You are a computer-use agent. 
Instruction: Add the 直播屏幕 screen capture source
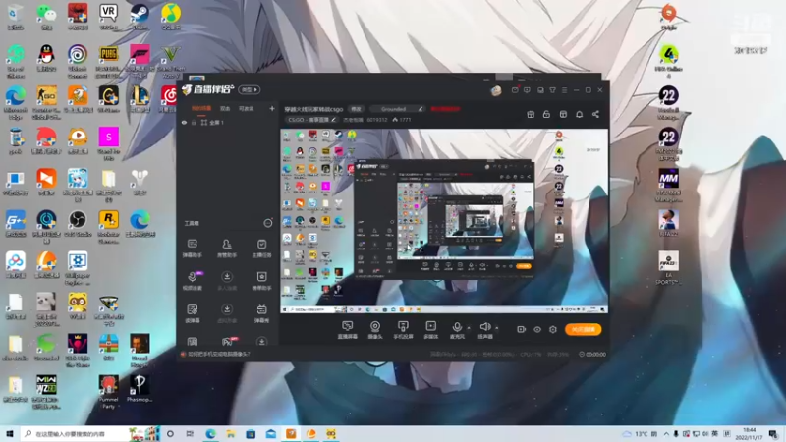tap(347, 330)
